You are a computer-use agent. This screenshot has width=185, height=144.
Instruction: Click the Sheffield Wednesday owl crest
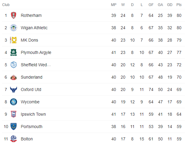pyautogui.click(x=14, y=65)
